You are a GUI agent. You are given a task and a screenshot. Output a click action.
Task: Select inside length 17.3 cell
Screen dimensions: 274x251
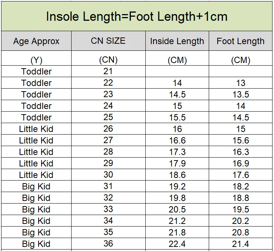pyautogui.click(x=177, y=152)
